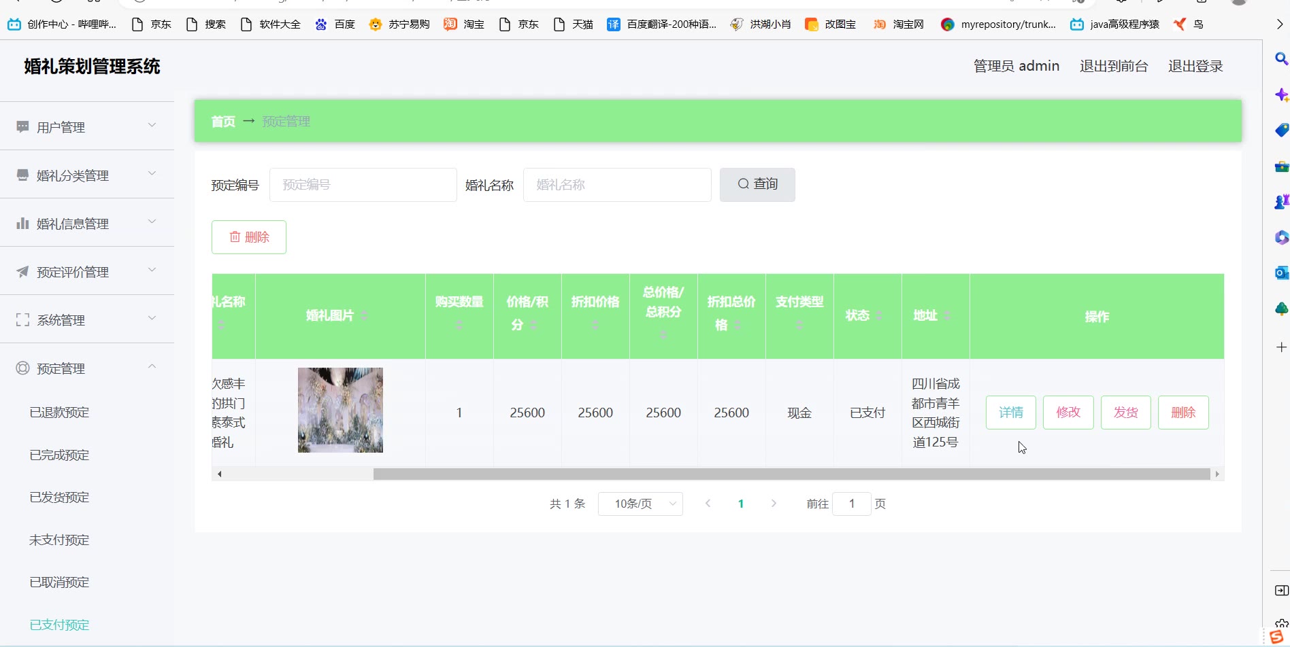Click the batch 删除 button above table
The image size is (1290, 647).
click(249, 237)
